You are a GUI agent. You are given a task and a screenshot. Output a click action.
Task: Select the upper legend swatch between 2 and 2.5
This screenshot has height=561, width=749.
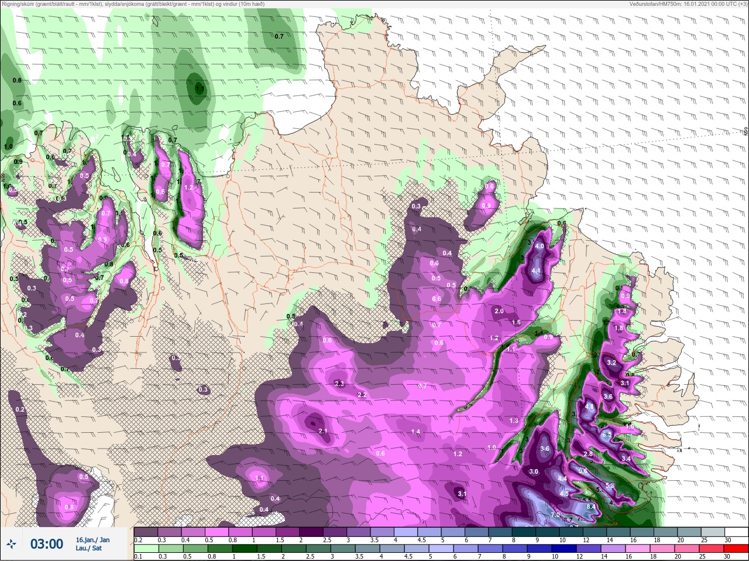click(312, 532)
